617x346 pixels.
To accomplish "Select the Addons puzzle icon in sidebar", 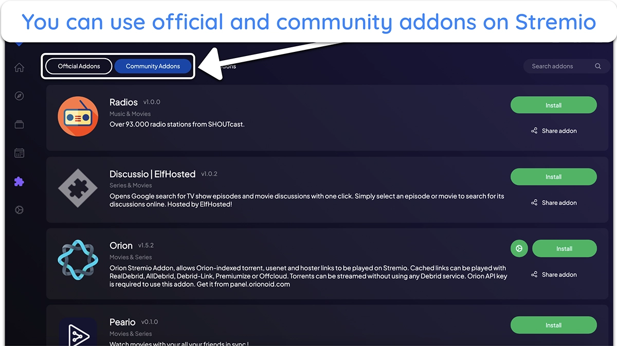I will [19, 181].
